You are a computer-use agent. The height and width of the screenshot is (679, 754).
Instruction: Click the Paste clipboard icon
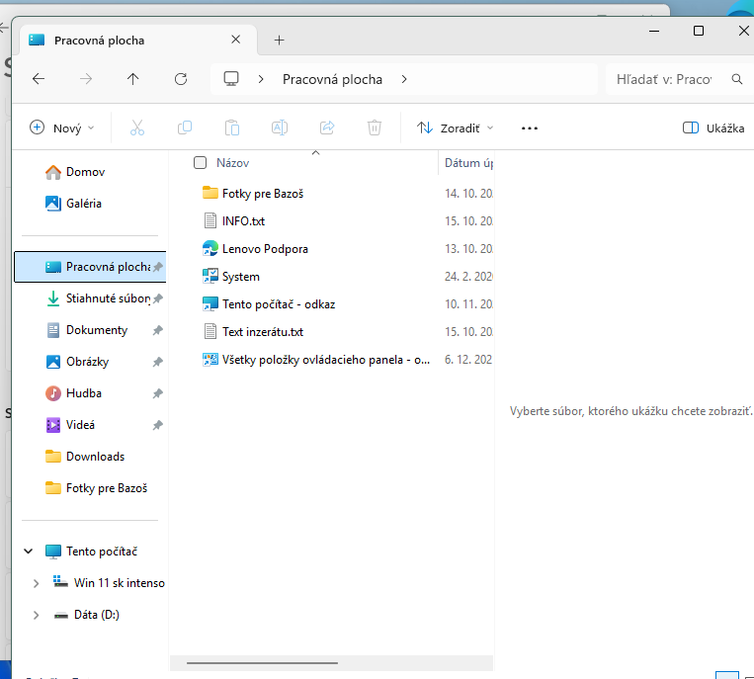[232, 127]
